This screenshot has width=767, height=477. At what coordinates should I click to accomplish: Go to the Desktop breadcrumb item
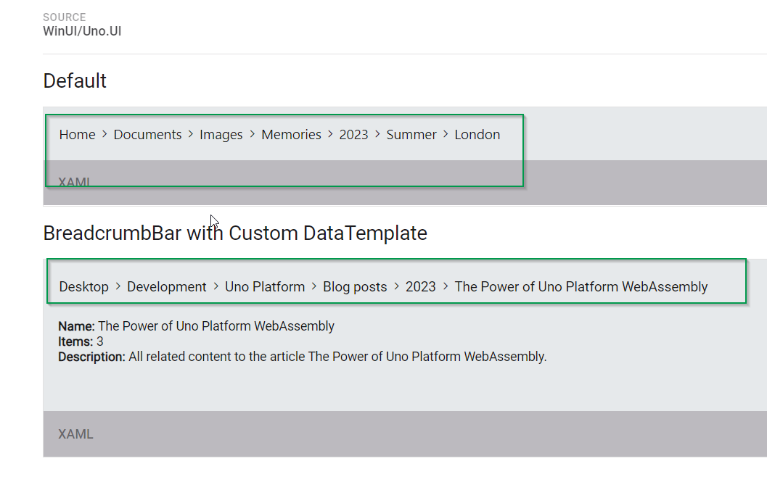coord(83,287)
